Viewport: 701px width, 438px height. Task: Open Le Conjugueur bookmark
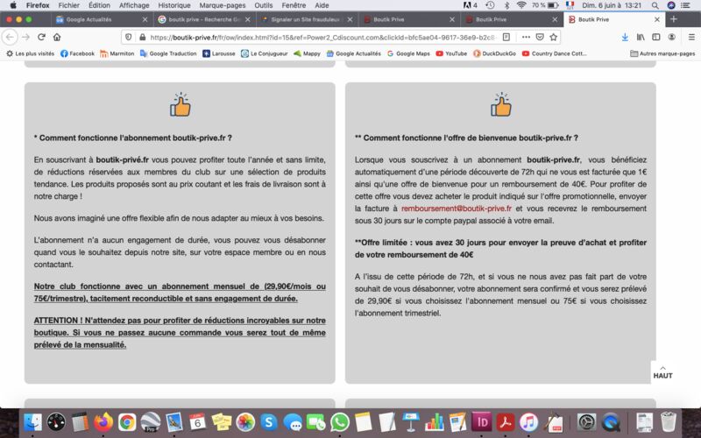coord(265,53)
